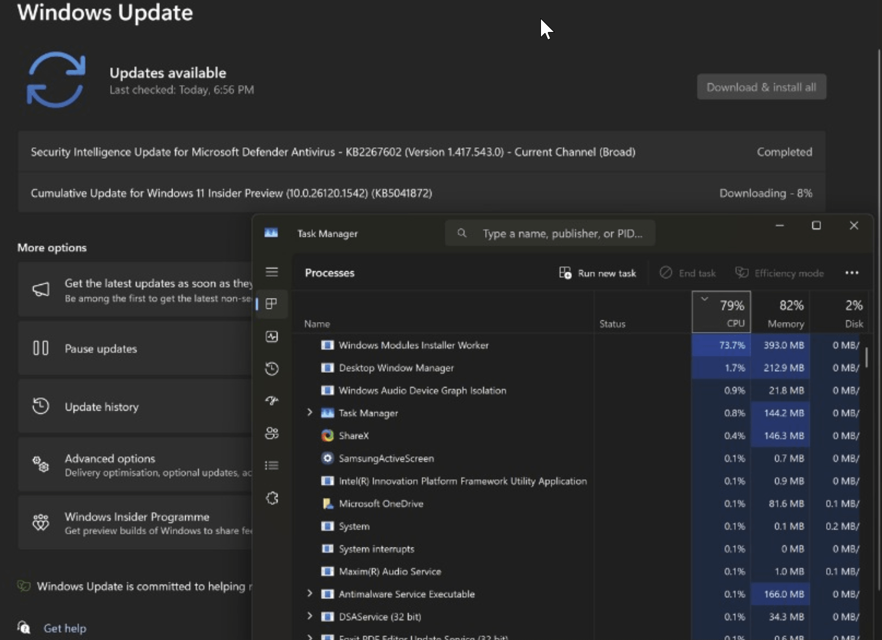Switch to Performance page in sidebar

click(272, 336)
